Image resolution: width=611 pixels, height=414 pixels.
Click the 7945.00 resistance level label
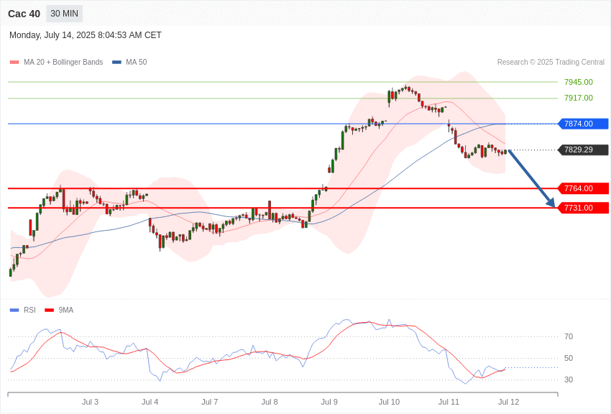[x=579, y=82]
